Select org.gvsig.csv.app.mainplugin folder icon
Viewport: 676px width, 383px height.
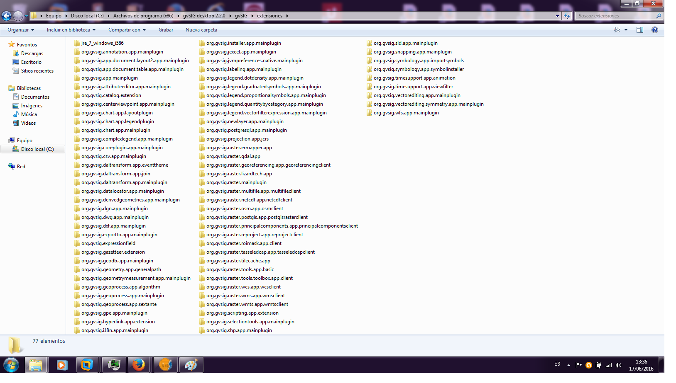click(x=77, y=156)
